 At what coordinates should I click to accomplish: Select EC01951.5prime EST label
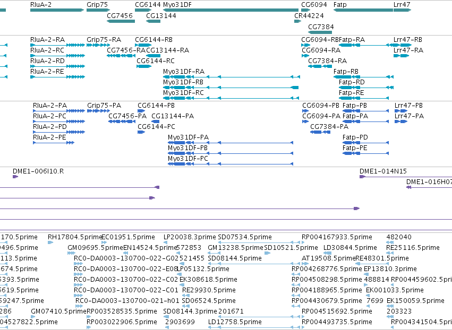(129, 237)
